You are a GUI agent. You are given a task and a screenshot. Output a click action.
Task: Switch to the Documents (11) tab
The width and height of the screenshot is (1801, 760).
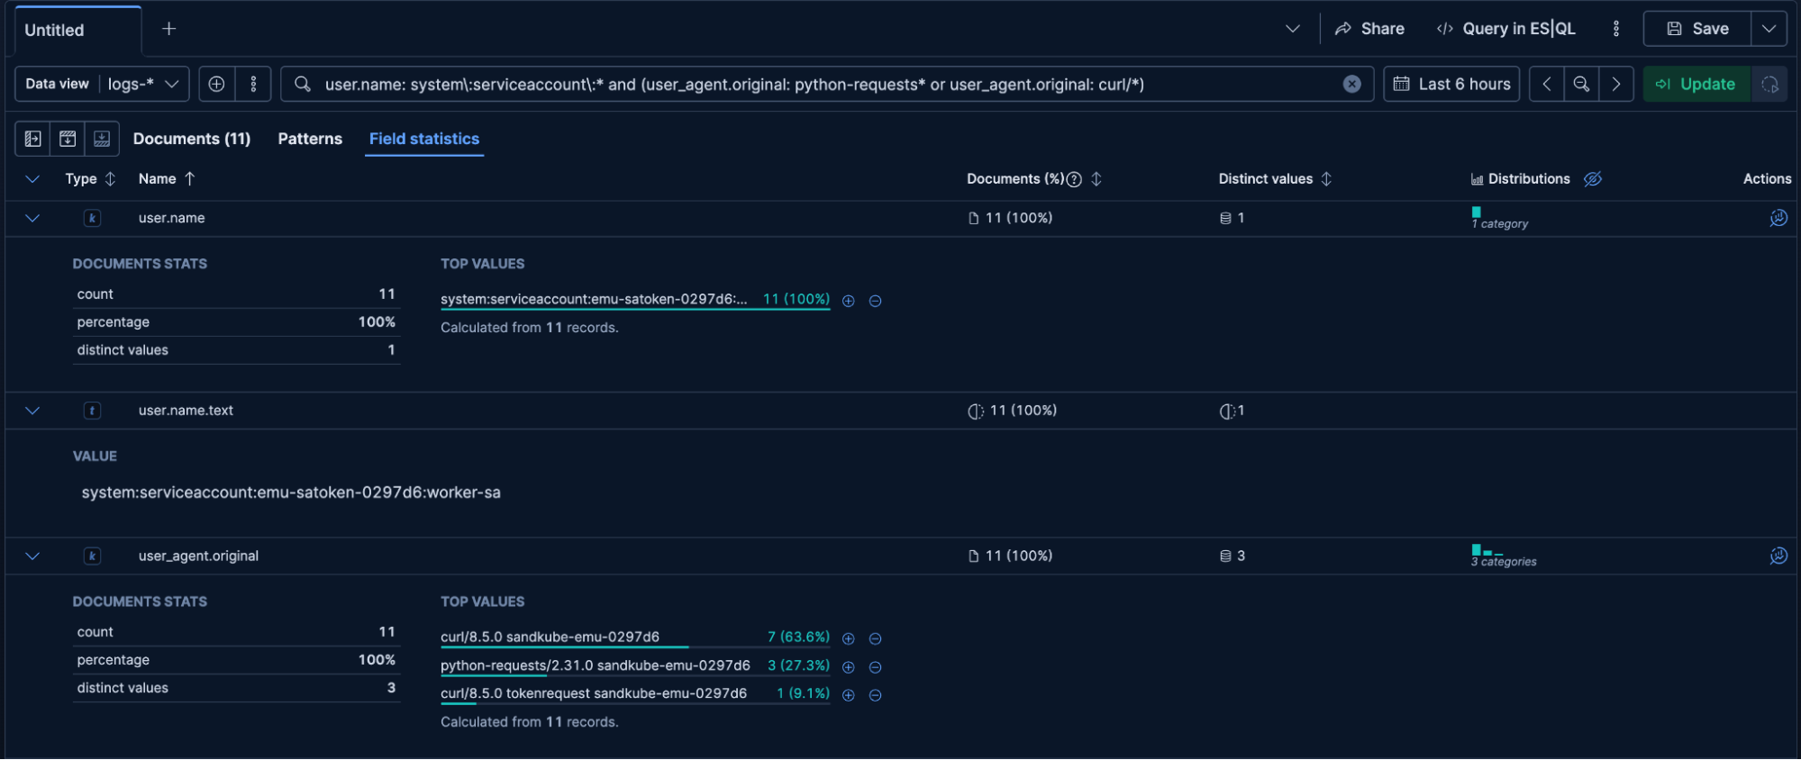tap(192, 139)
